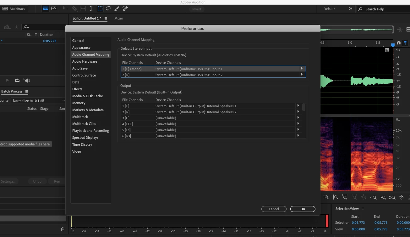The height and width of the screenshot is (237, 410).
Task: Click Cancel in Preferences dialog
Action: (x=274, y=209)
